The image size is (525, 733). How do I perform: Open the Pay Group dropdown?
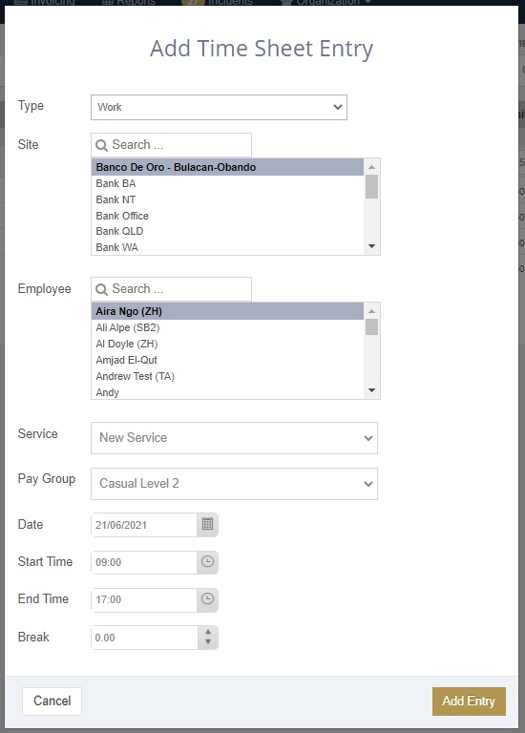[234, 484]
